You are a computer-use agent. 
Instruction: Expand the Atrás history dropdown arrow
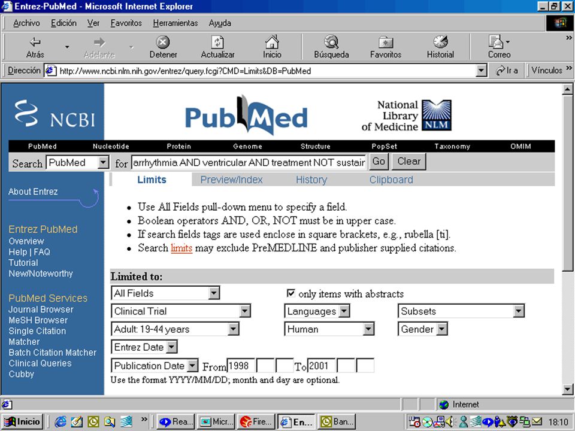pos(67,47)
